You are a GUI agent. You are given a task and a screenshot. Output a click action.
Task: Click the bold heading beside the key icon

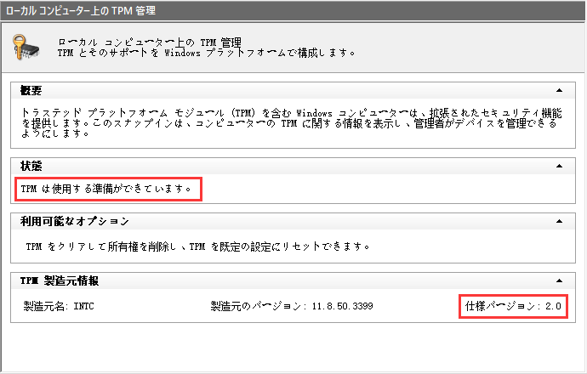point(149,41)
